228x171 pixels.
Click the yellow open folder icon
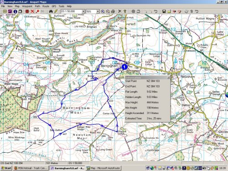coord(169,11)
